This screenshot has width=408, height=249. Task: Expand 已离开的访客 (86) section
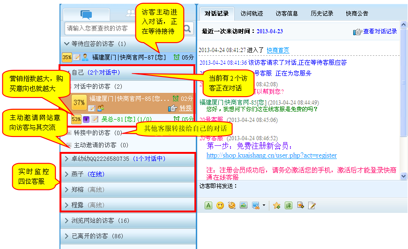click(66, 236)
